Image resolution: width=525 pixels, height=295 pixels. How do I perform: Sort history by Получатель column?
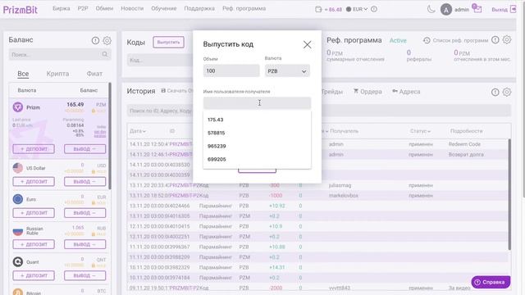coord(345,131)
